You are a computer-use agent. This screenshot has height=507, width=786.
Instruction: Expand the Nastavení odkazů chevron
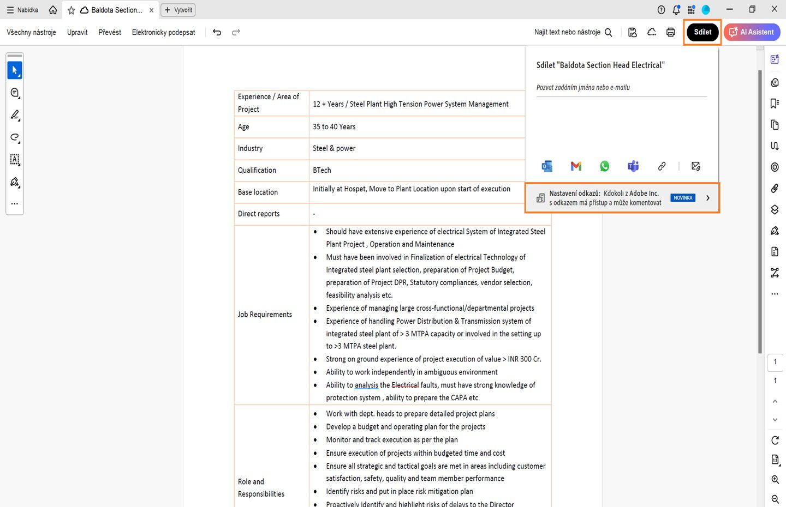pos(708,198)
